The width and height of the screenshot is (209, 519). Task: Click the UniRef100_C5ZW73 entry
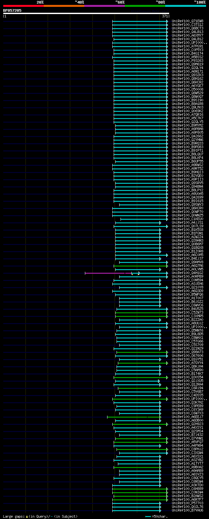pos(187,312)
